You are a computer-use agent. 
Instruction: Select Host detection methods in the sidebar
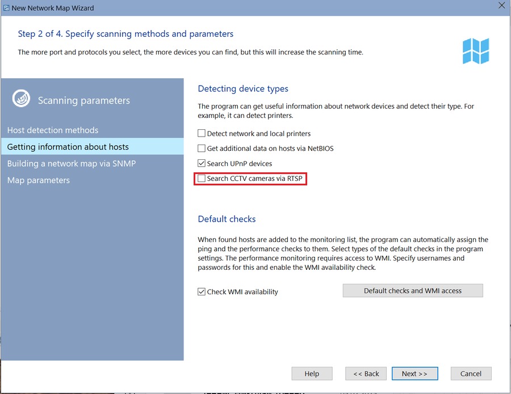(x=53, y=130)
